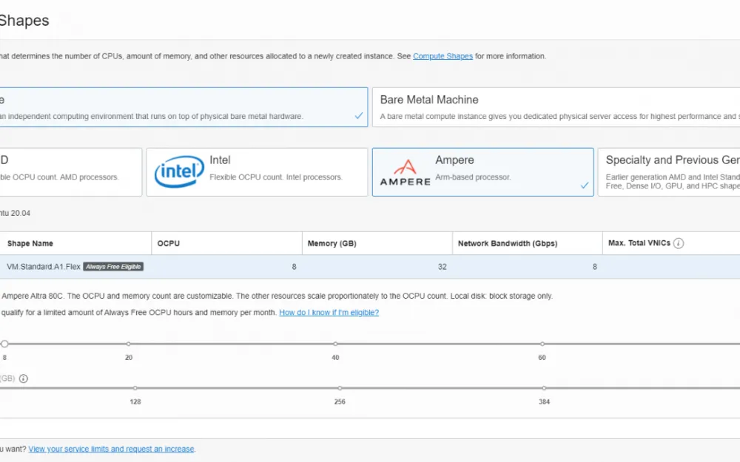740x462 pixels.
Task: Select the VM.Standard.A1.Flex shape row
Action: [x=370, y=267]
